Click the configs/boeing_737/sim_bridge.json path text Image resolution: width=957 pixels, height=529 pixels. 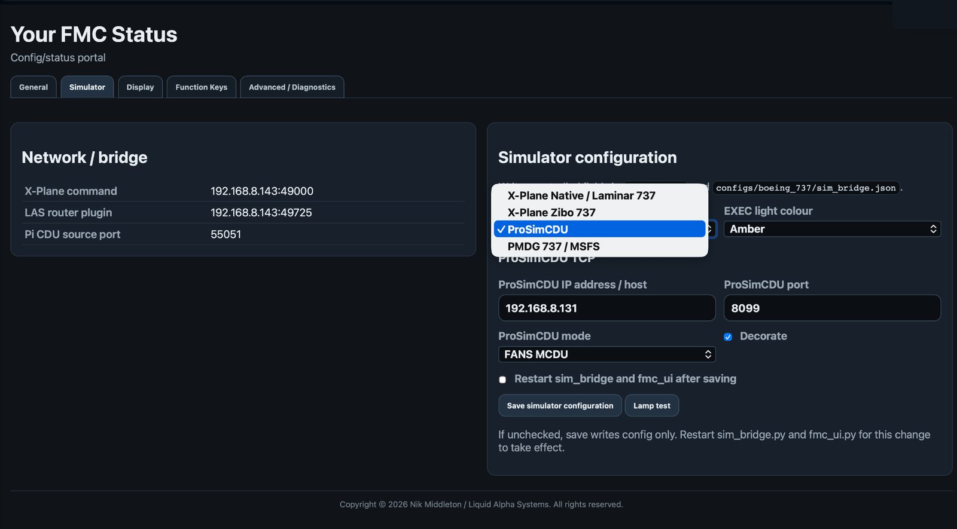[x=806, y=188]
